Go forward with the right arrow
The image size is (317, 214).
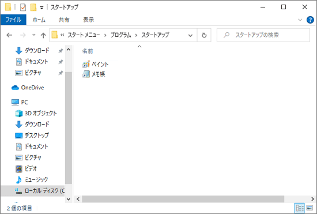point(23,35)
